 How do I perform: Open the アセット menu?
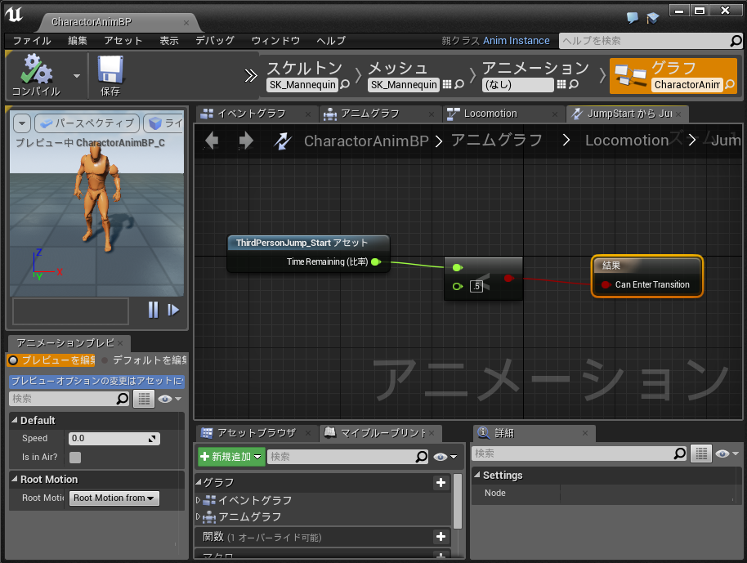123,41
